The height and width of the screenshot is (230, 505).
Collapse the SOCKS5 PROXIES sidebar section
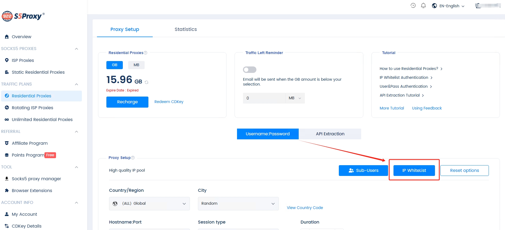coord(76,49)
